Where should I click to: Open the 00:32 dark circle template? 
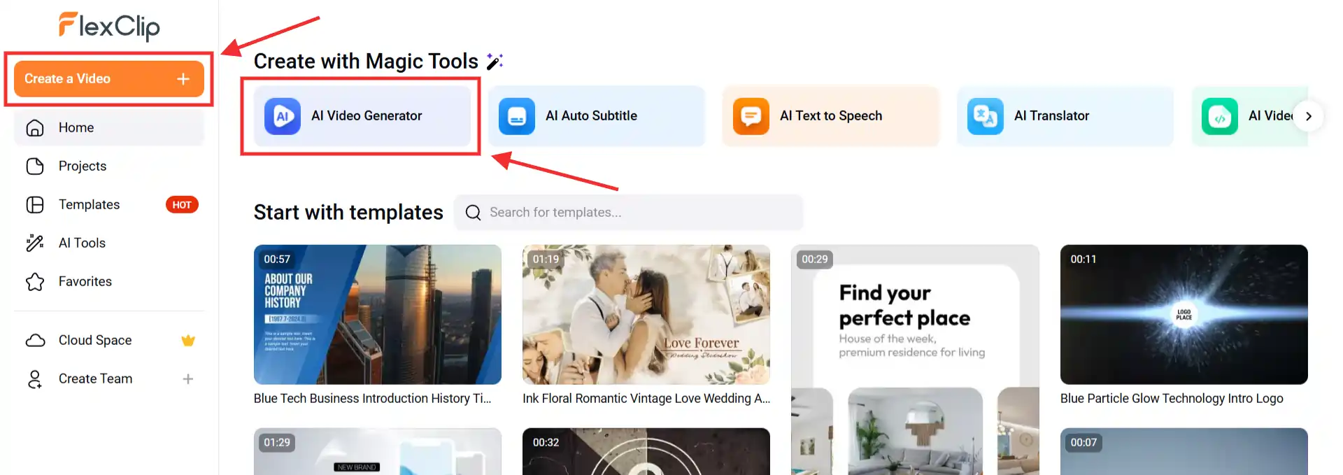[x=646, y=452]
